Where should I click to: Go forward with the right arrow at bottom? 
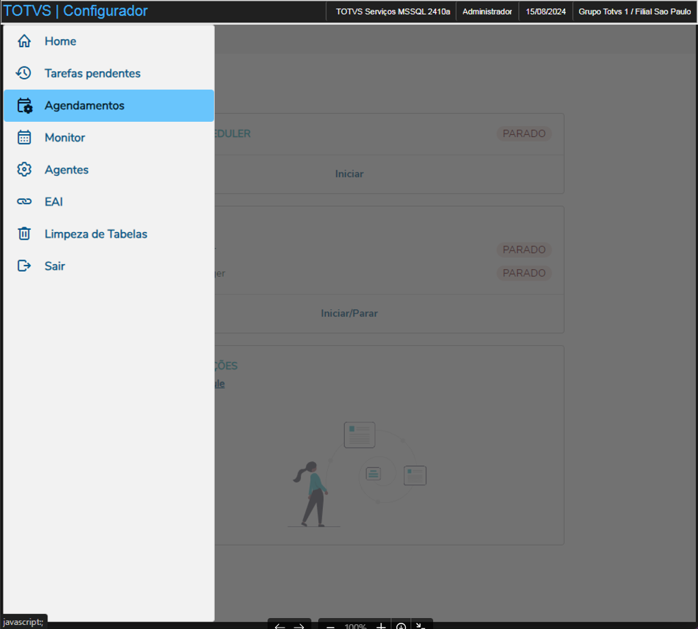coord(298,626)
